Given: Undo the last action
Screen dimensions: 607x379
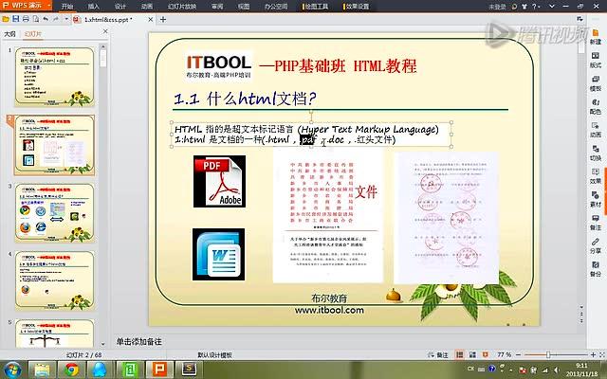Looking at the screenshot, I should pyautogui.click(x=46, y=19).
